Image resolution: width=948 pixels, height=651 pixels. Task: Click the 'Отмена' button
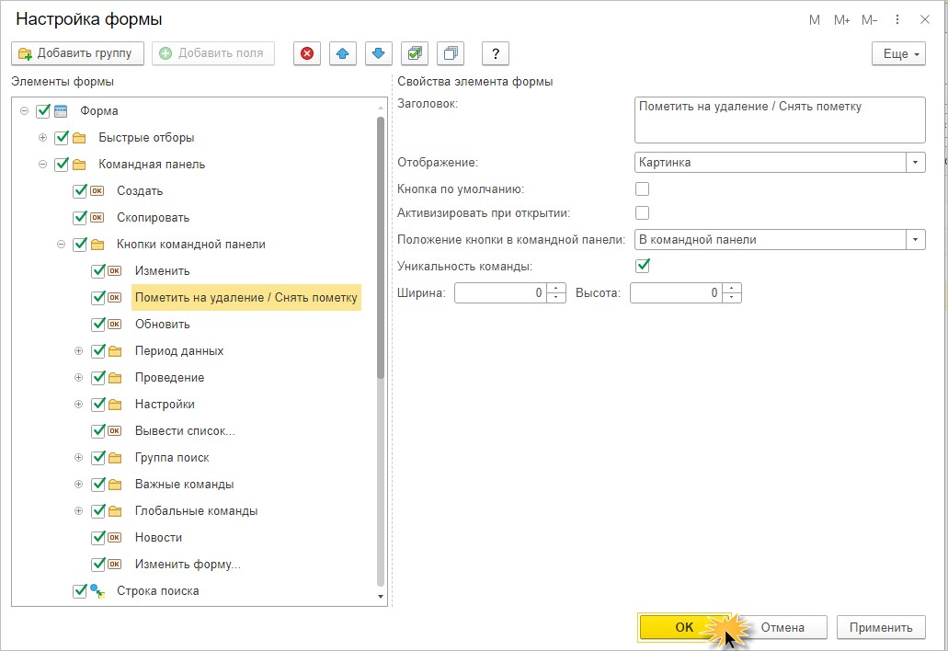(x=782, y=627)
